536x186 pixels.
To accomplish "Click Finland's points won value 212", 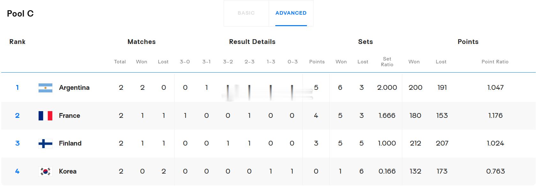I will [x=415, y=143].
